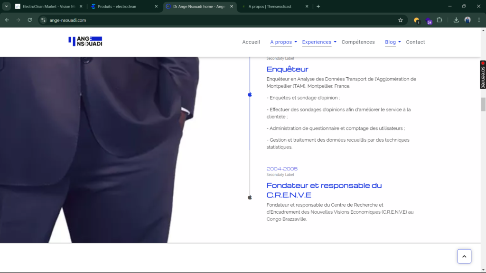Click the page vertical scrollbar thumb

pyautogui.click(x=483, y=104)
